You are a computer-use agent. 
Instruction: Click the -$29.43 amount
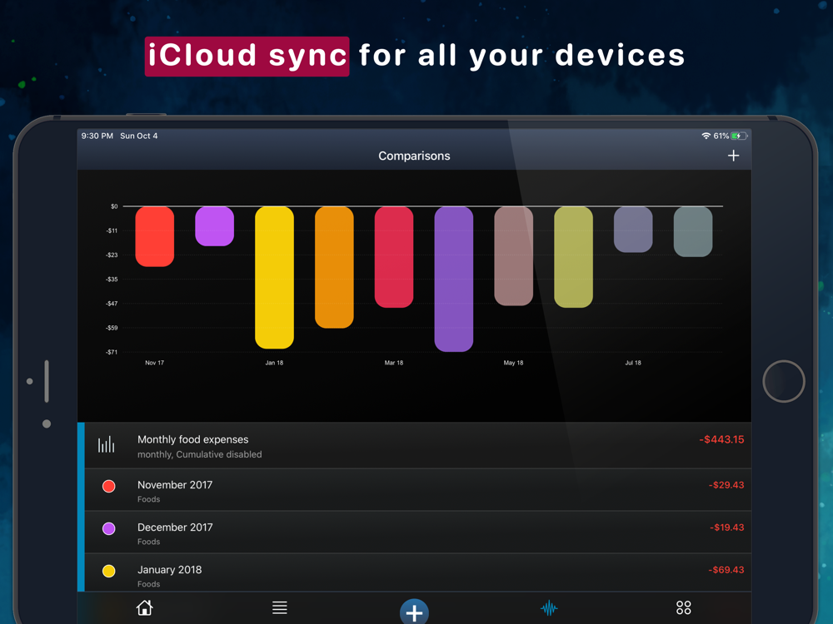(x=726, y=485)
